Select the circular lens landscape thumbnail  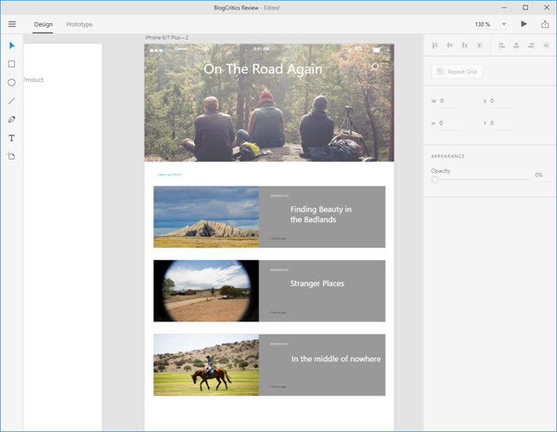[x=206, y=291]
